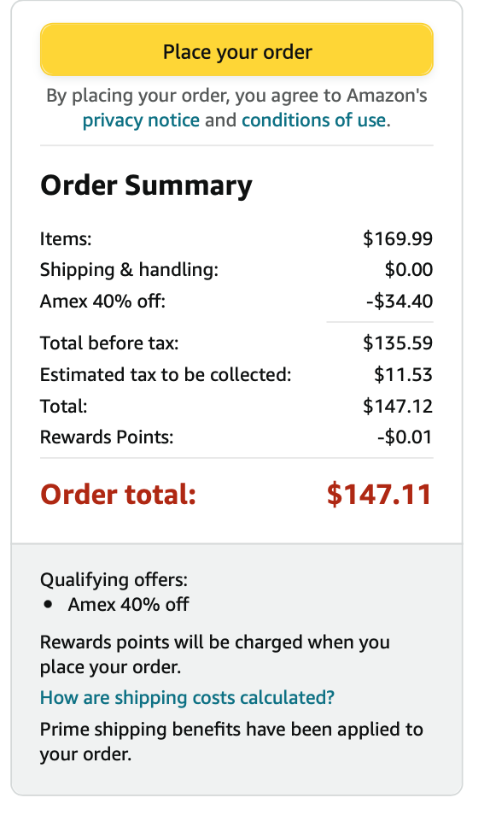Click the Total amount $147.12
Image resolution: width=490 pixels, height=827 pixels.
[x=398, y=406]
